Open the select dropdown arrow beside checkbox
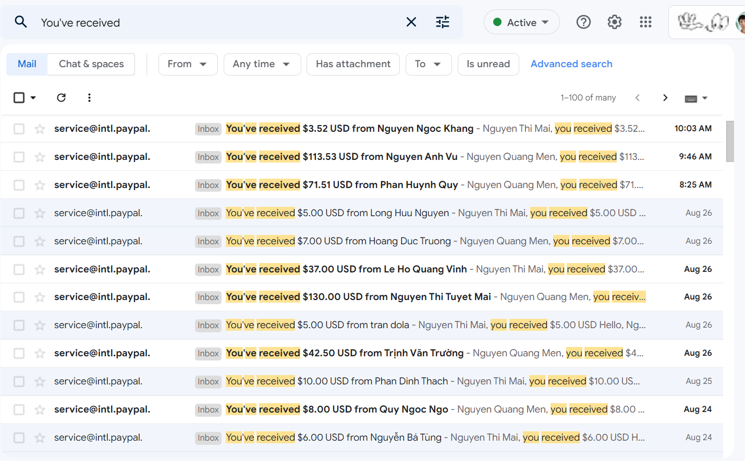 coord(33,97)
